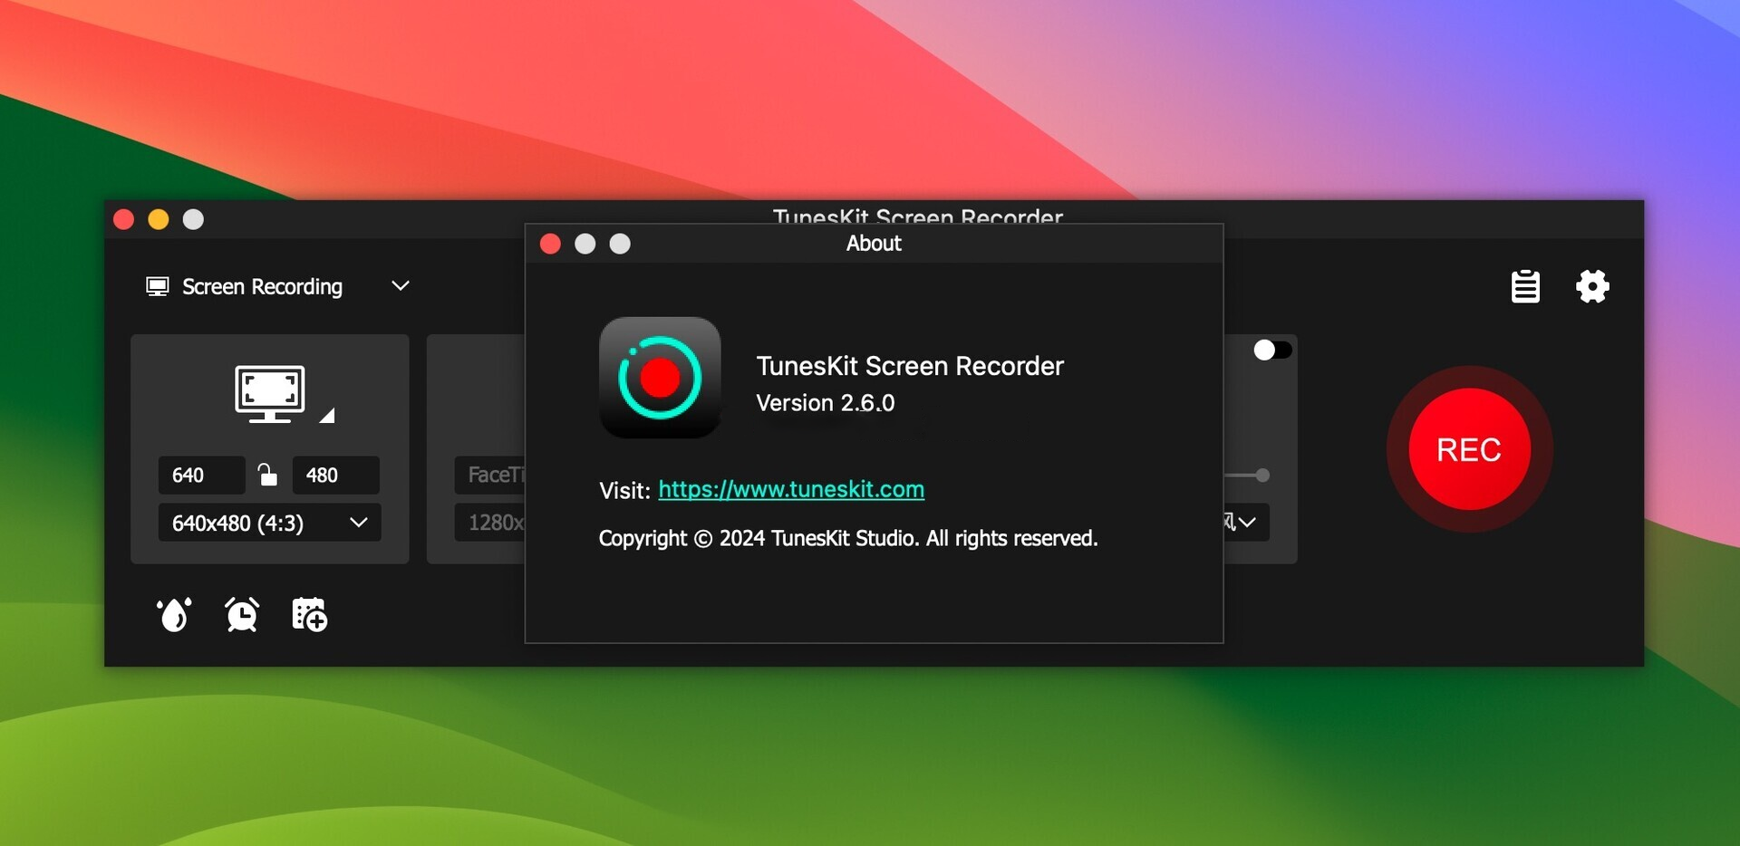Screen dimensions: 1740x846
Task: Open the scheduled recording alarm clock icon
Action: [x=242, y=615]
